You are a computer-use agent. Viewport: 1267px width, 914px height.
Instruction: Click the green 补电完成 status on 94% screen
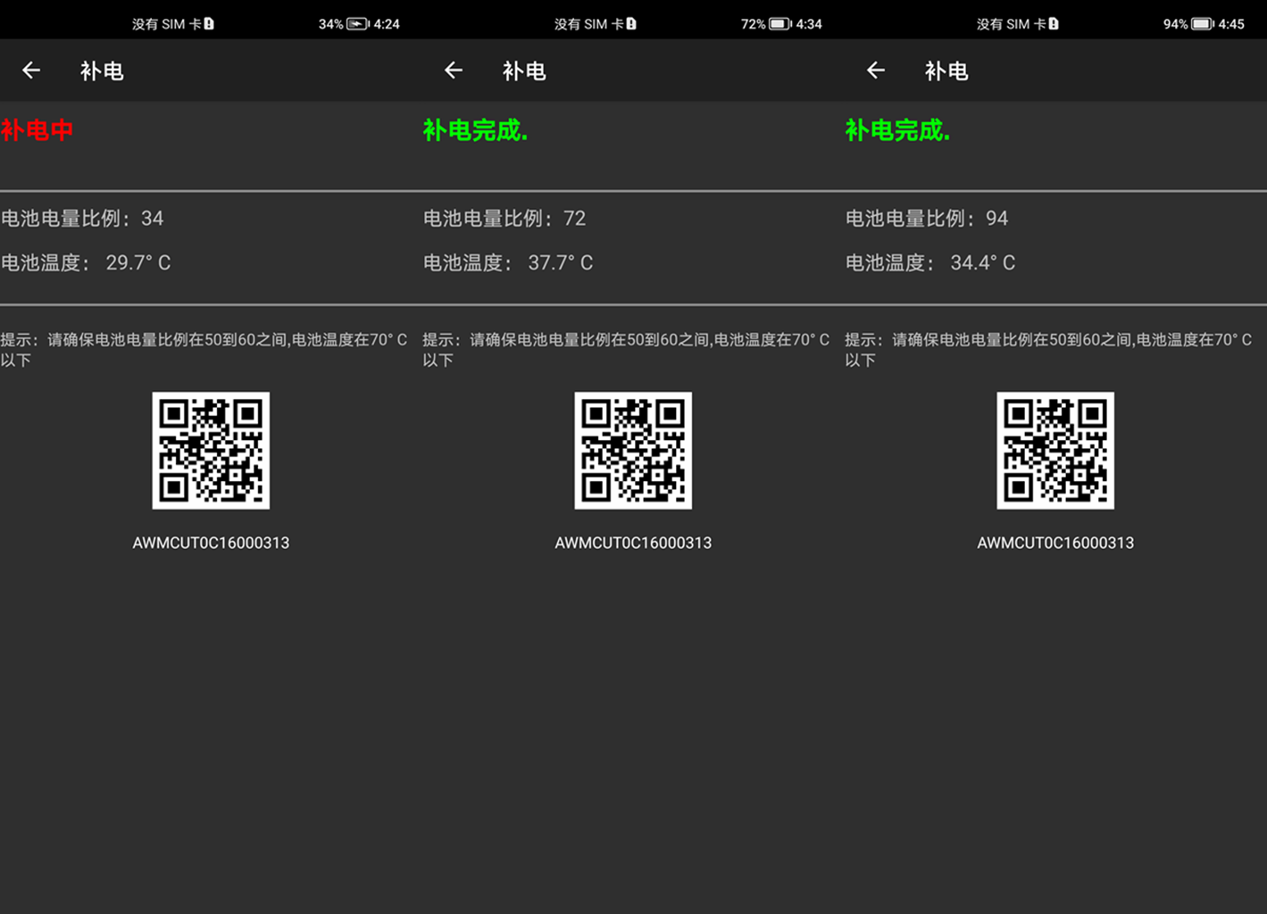click(897, 130)
